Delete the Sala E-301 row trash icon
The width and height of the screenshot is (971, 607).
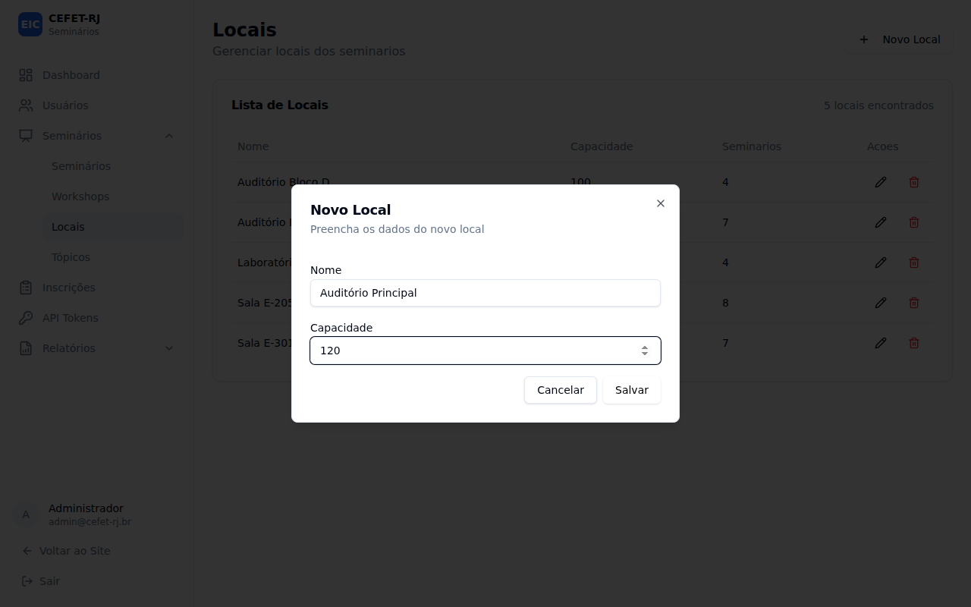[x=914, y=343]
